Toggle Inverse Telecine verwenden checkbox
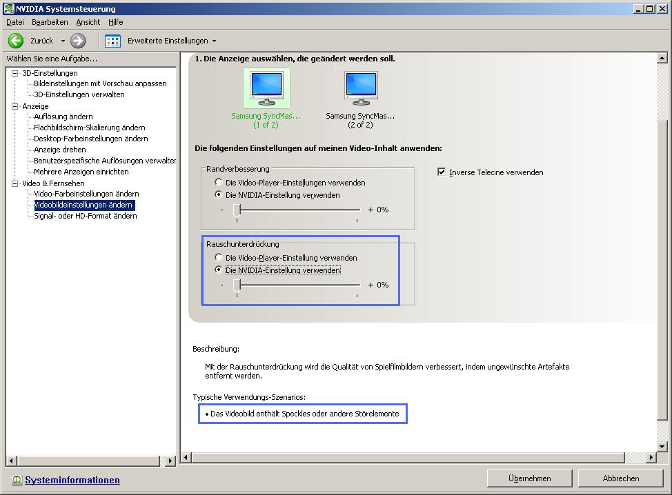The height and width of the screenshot is (495, 672). point(442,172)
